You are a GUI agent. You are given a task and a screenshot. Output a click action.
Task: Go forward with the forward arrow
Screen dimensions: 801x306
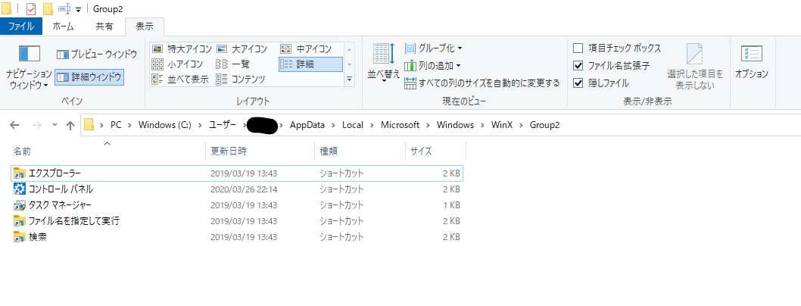[37, 125]
